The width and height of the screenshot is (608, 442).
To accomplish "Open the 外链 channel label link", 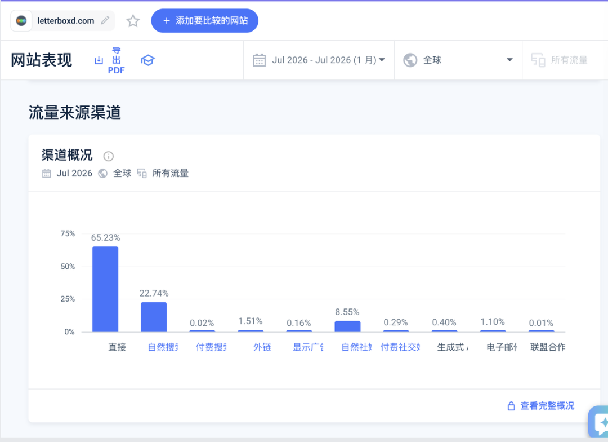I will [262, 347].
